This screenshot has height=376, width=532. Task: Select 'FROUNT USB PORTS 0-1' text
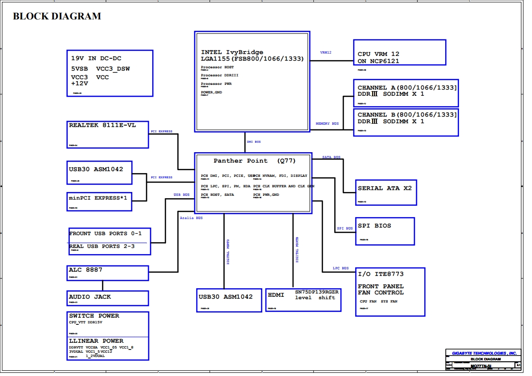coord(106,233)
